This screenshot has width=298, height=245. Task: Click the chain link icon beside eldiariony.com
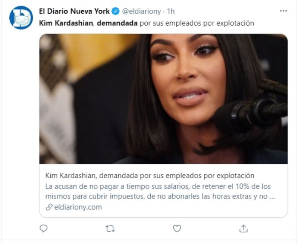pyautogui.click(x=49, y=207)
